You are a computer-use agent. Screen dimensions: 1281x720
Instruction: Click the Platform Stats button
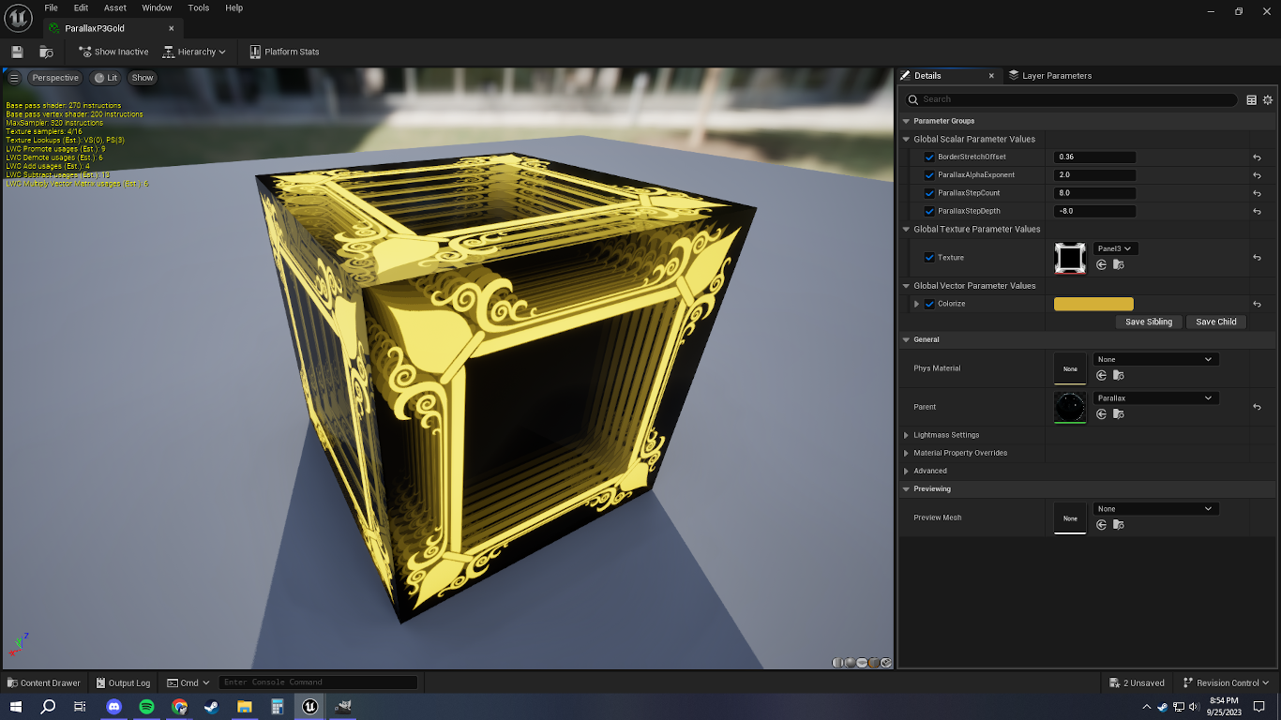[284, 52]
